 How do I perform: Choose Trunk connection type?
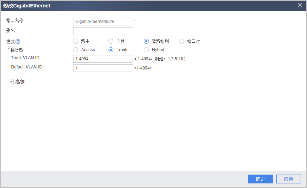point(111,50)
